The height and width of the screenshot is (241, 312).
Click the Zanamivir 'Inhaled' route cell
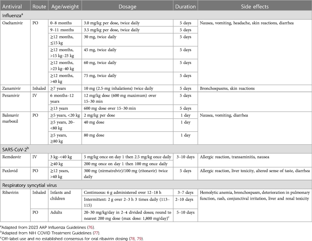[39, 89]
